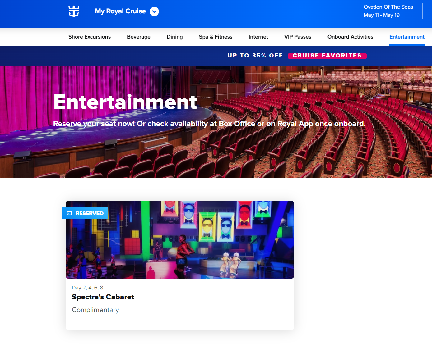Select the Entertainment tab

click(407, 37)
